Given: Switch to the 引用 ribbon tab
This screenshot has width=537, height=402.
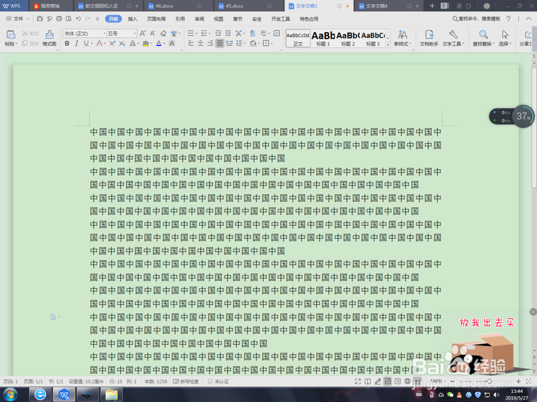Looking at the screenshot, I should (180, 19).
